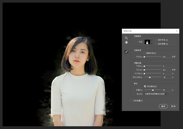183x129 pixels.
Task: Open the view mode dropdown arrow
Action: point(152,42)
